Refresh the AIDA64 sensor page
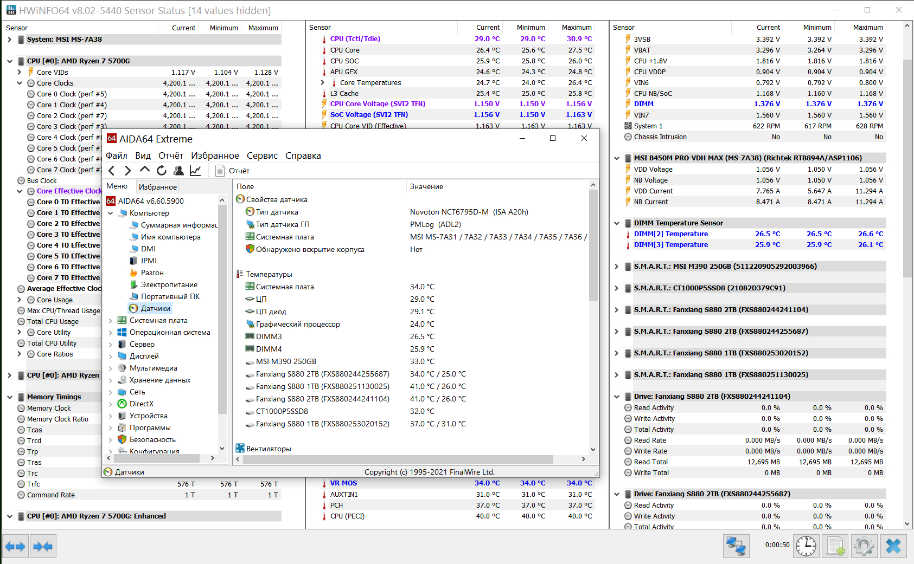Image resolution: width=914 pixels, height=564 pixels. coord(162,171)
